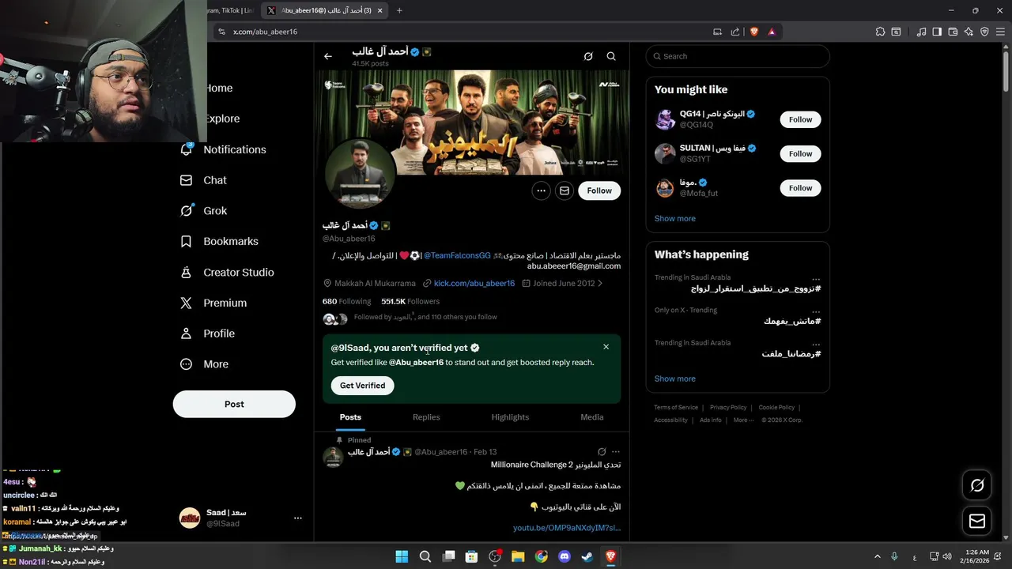Dismiss the verification promo banner
This screenshot has height=569, width=1012.
point(606,347)
